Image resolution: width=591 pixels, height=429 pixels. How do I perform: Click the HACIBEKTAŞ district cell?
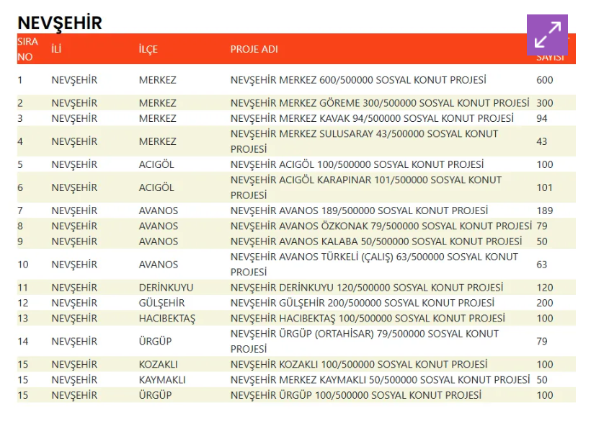click(x=166, y=318)
